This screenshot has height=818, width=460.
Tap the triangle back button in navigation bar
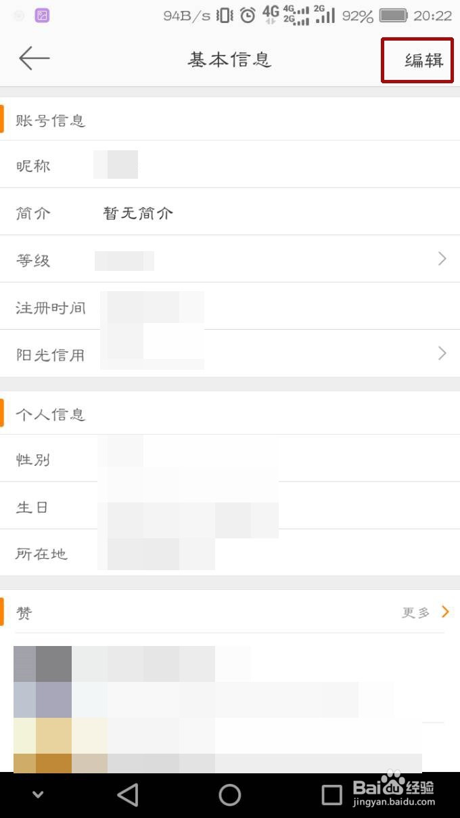[129, 794]
